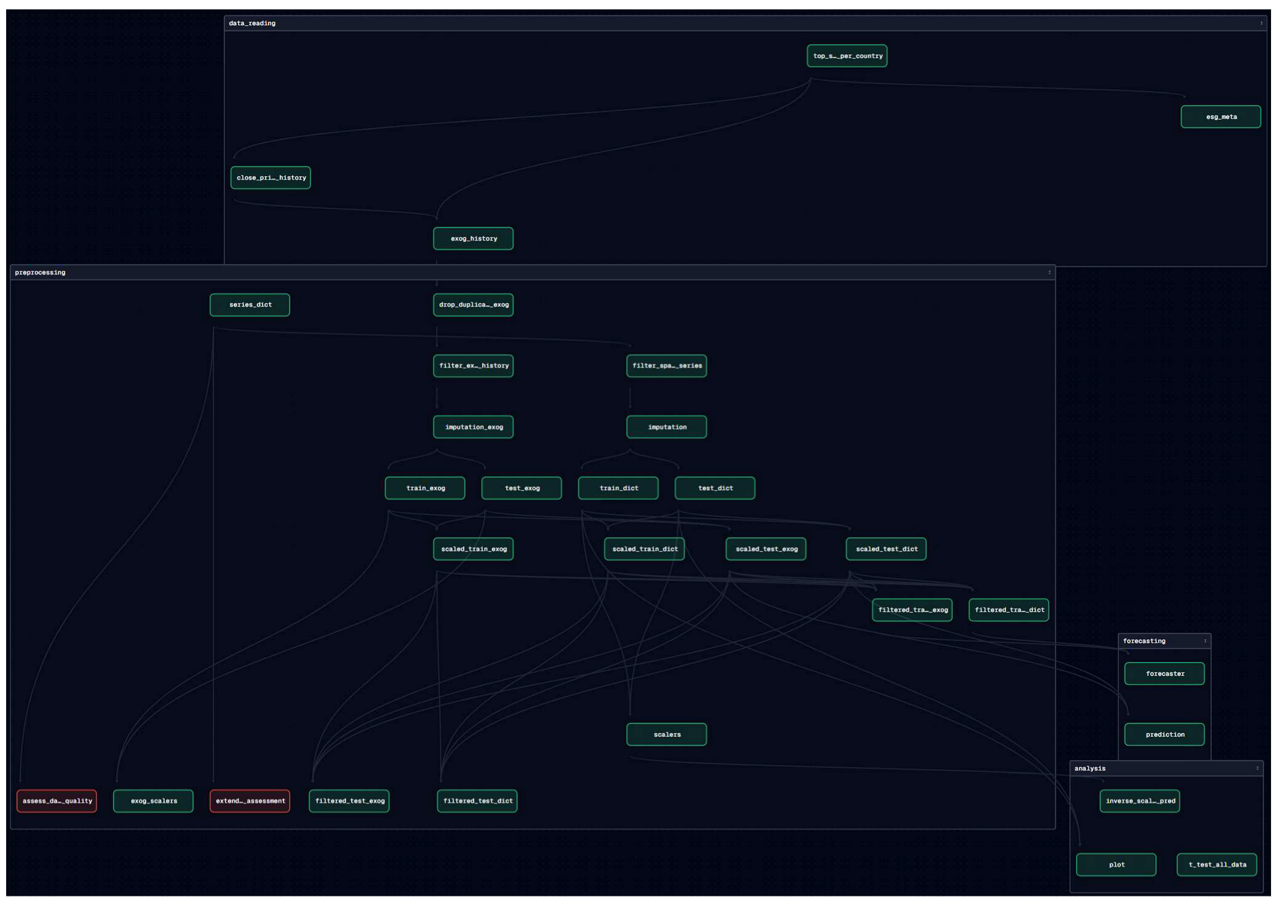Select the top_s…_per_country node
This screenshot has height=905, width=1279.
(x=847, y=56)
